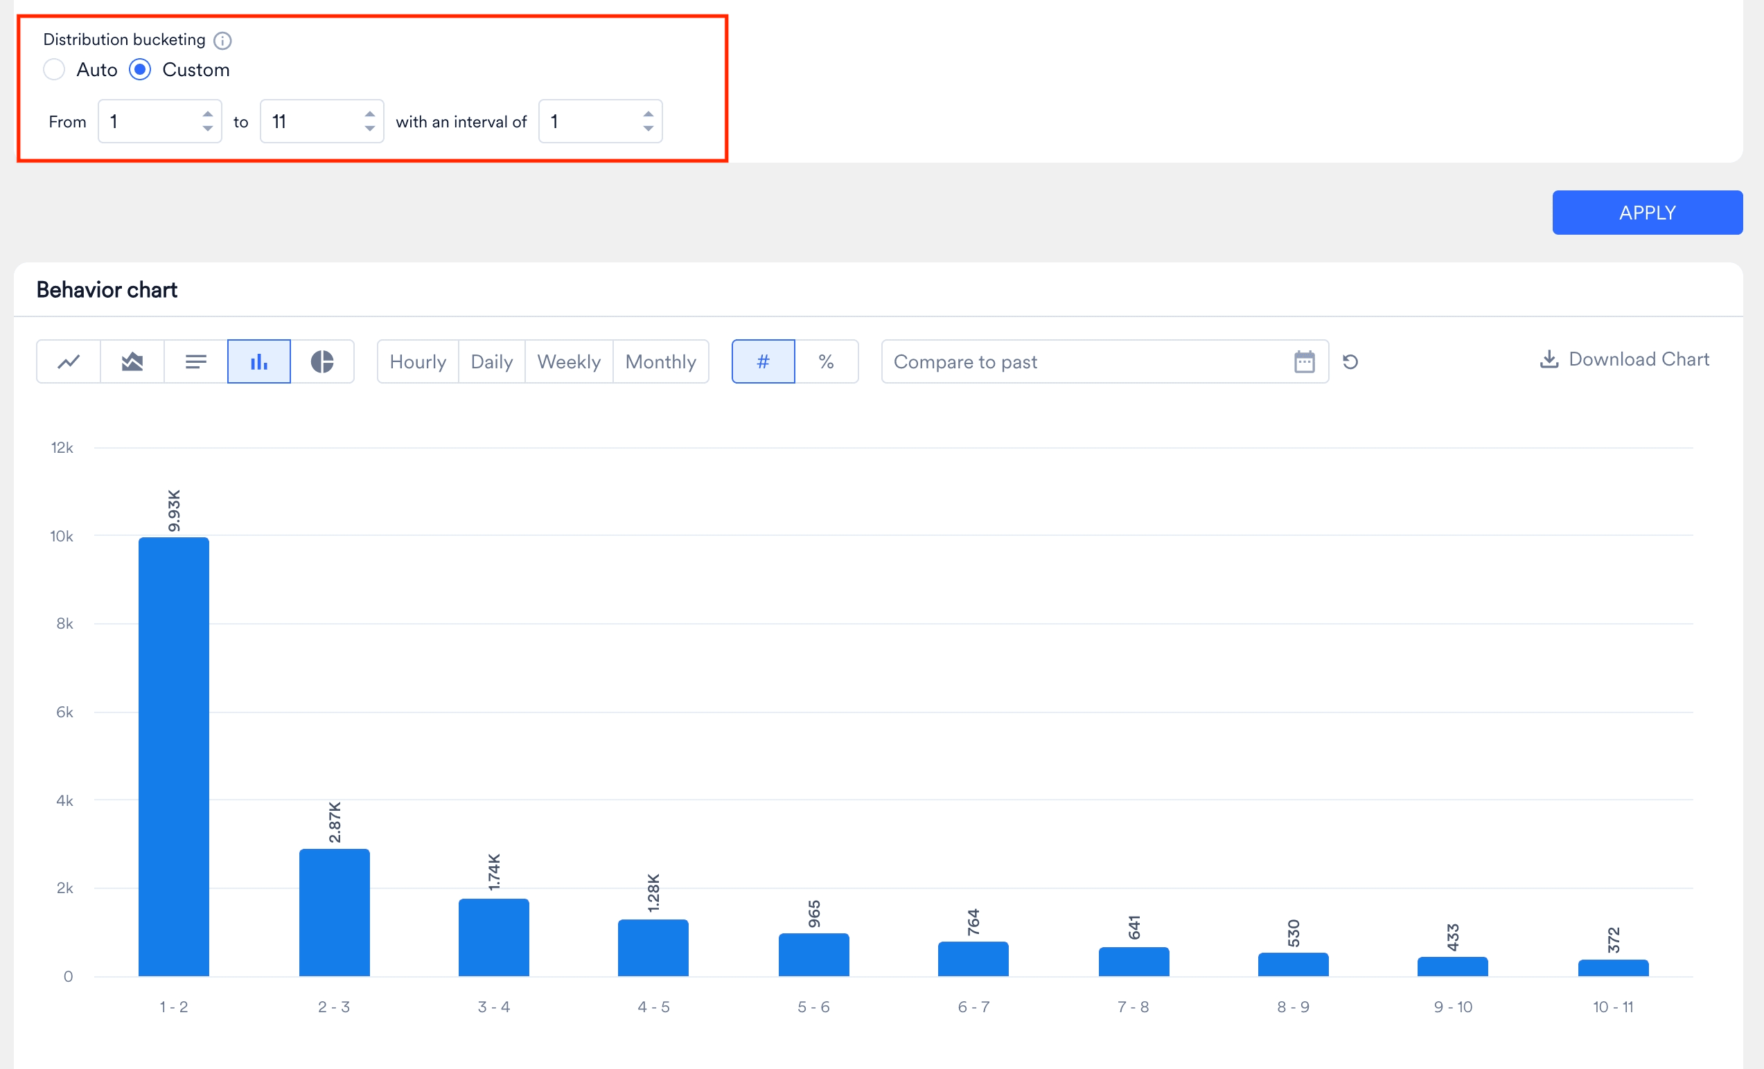Decrease the From value with down arrow
This screenshot has height=1069, width=1764.
(208, 129)
